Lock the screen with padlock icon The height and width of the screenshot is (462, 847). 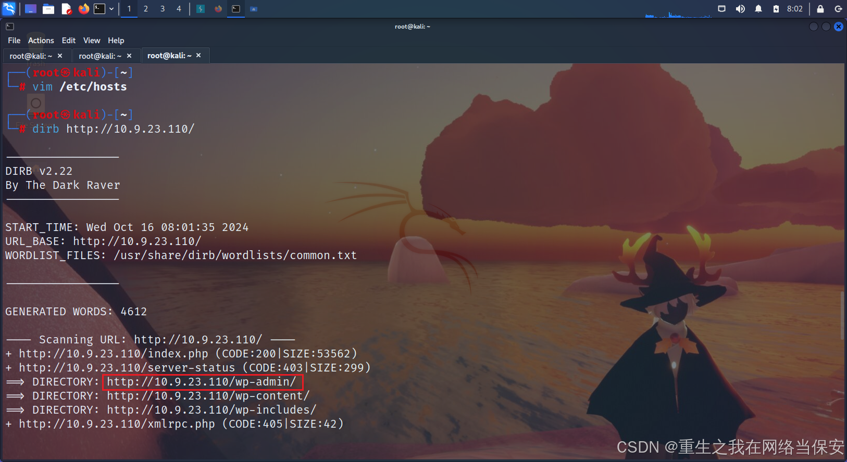tap(820, 9)
